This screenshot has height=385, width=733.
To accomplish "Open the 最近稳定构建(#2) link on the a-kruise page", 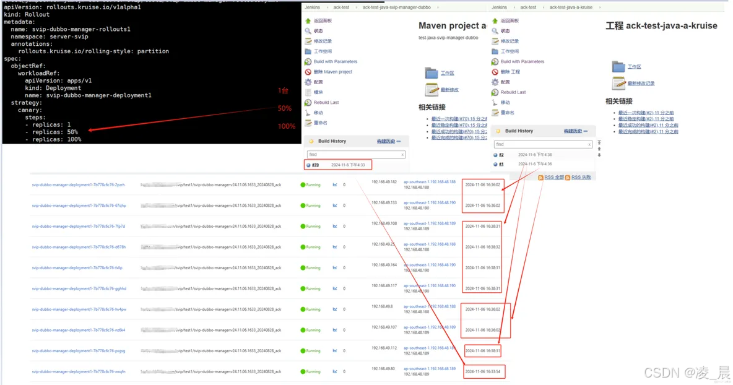I will [646, 119].
